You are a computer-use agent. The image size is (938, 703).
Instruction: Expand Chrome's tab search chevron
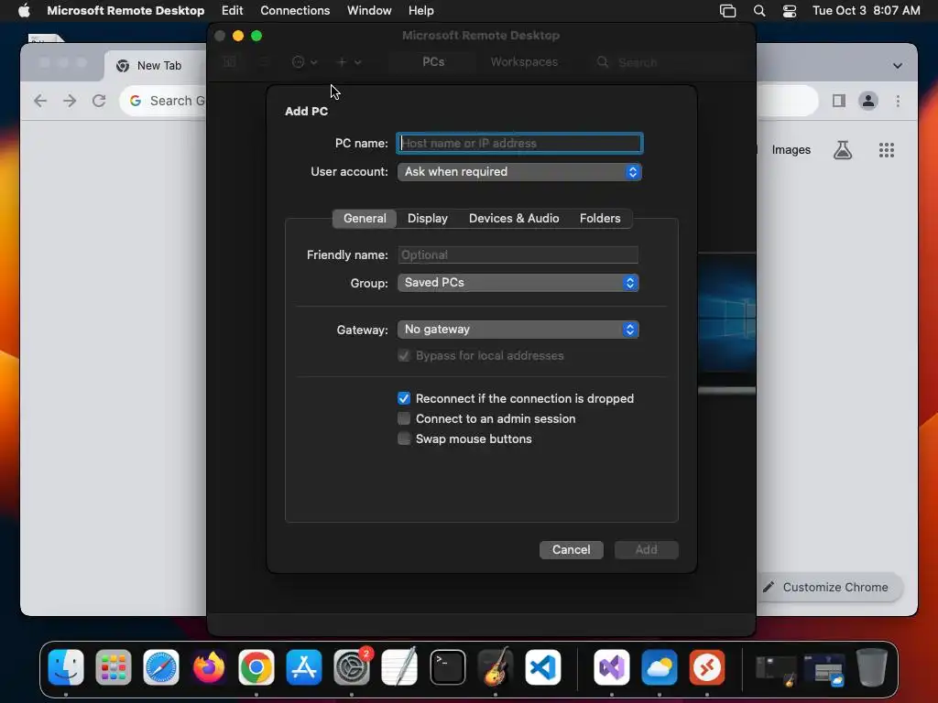pyautogui.click(x=898, y=66)
